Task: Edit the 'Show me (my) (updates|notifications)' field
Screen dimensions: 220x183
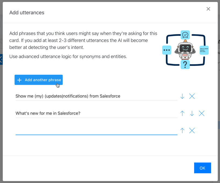Action: (x=96, y=96)
